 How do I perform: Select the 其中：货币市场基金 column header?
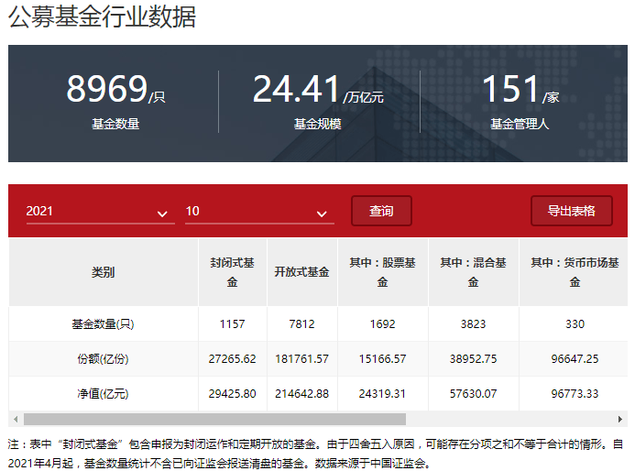[575, 272]
